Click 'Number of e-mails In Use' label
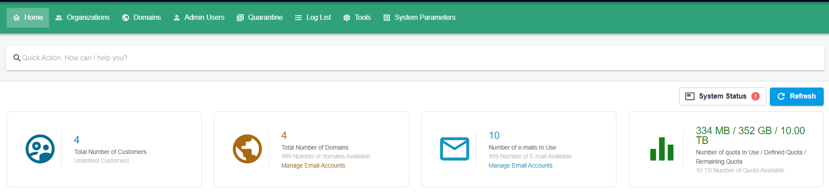 [522, 147]
